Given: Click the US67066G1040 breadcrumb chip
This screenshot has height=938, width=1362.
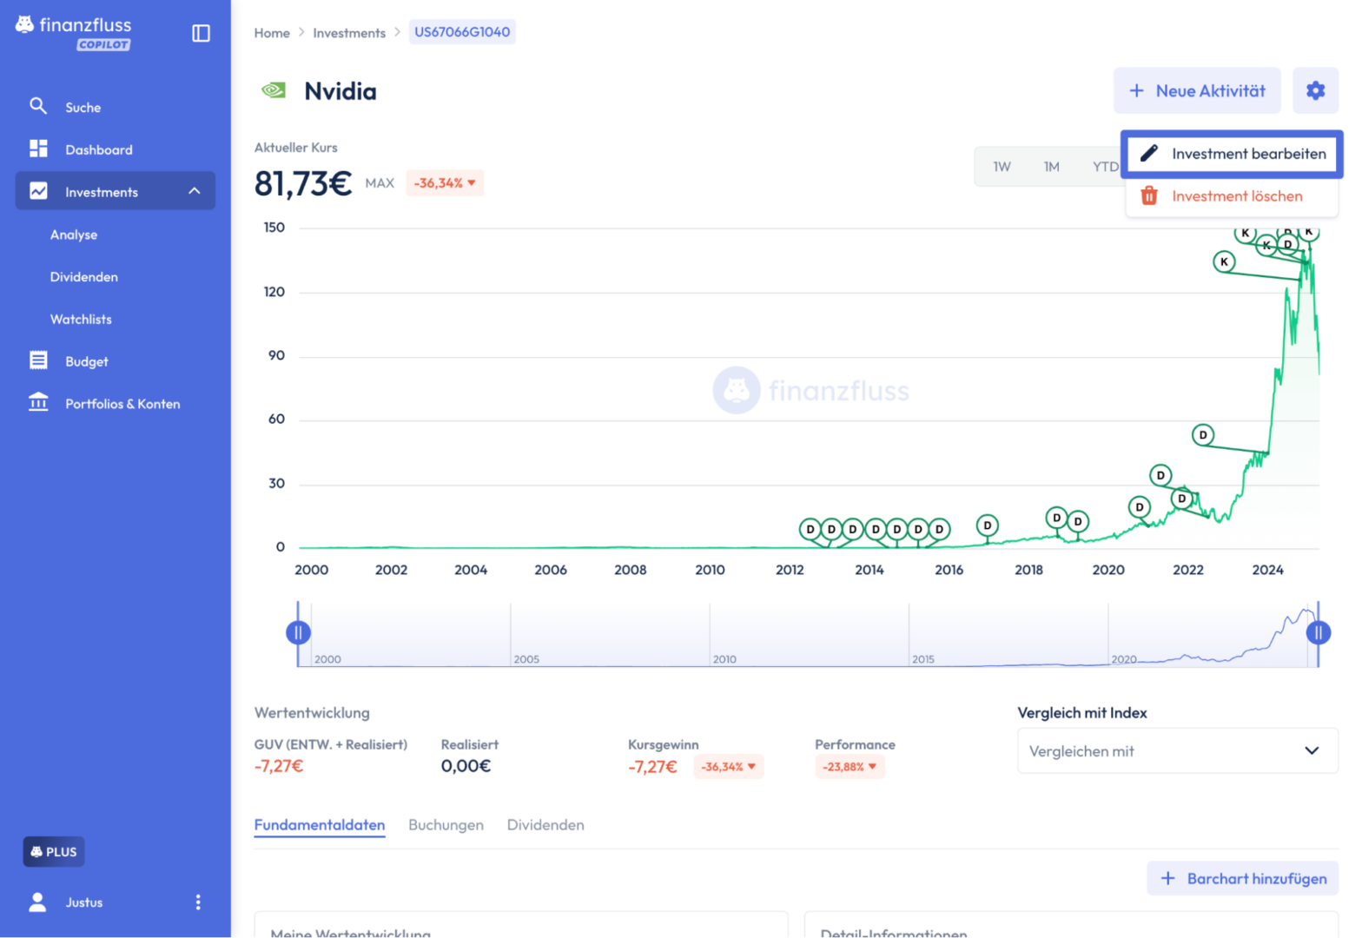Looking at the screenshot, I should 462,32.
